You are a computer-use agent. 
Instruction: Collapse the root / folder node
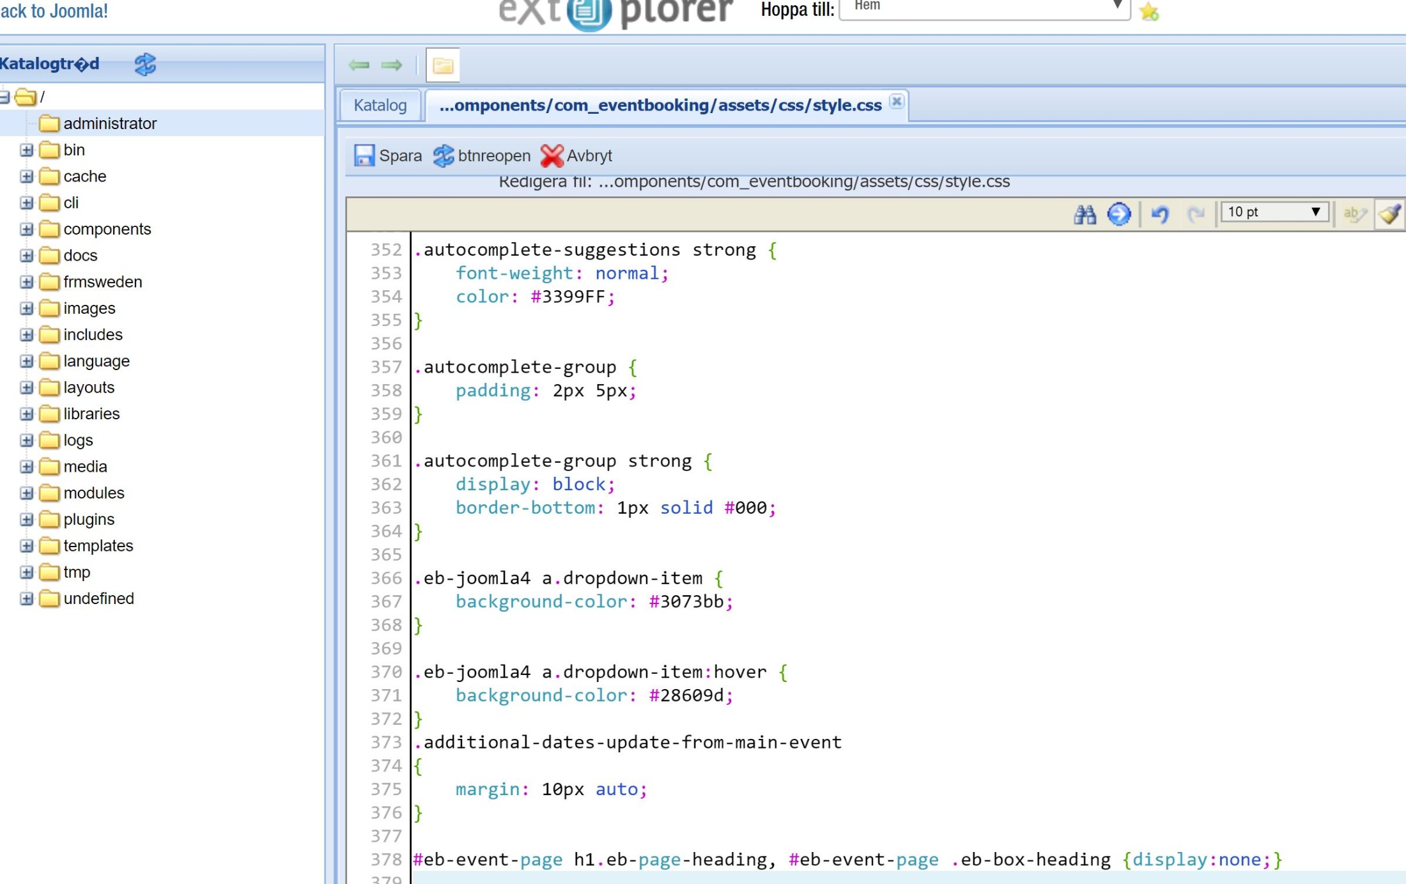pyautogui.click(x=4, y=97)
